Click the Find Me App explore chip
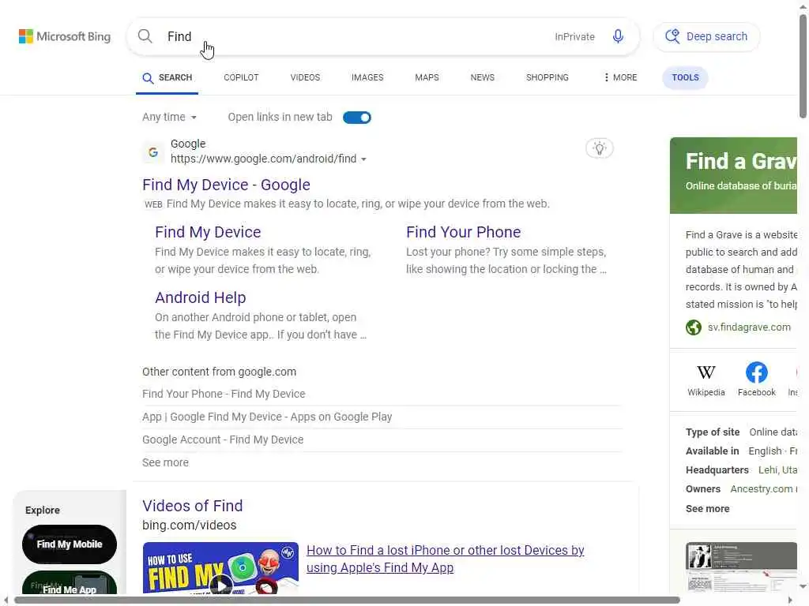The width and height of the screenshot is (809, 606). coord(70,582)
